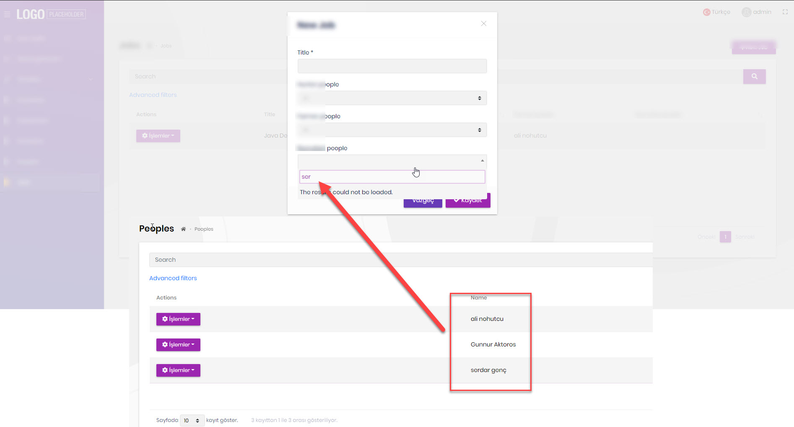Open Advanced filters link under Peoples search
This screenshot has height=427, width=794.
[x=173, y=278]
